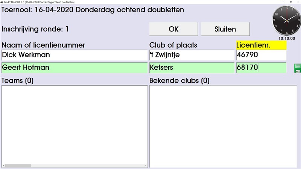Click the Teams list scroll-left arrow
The height and width of the screenshot is (169, 301).
click(x=4, y=165)
